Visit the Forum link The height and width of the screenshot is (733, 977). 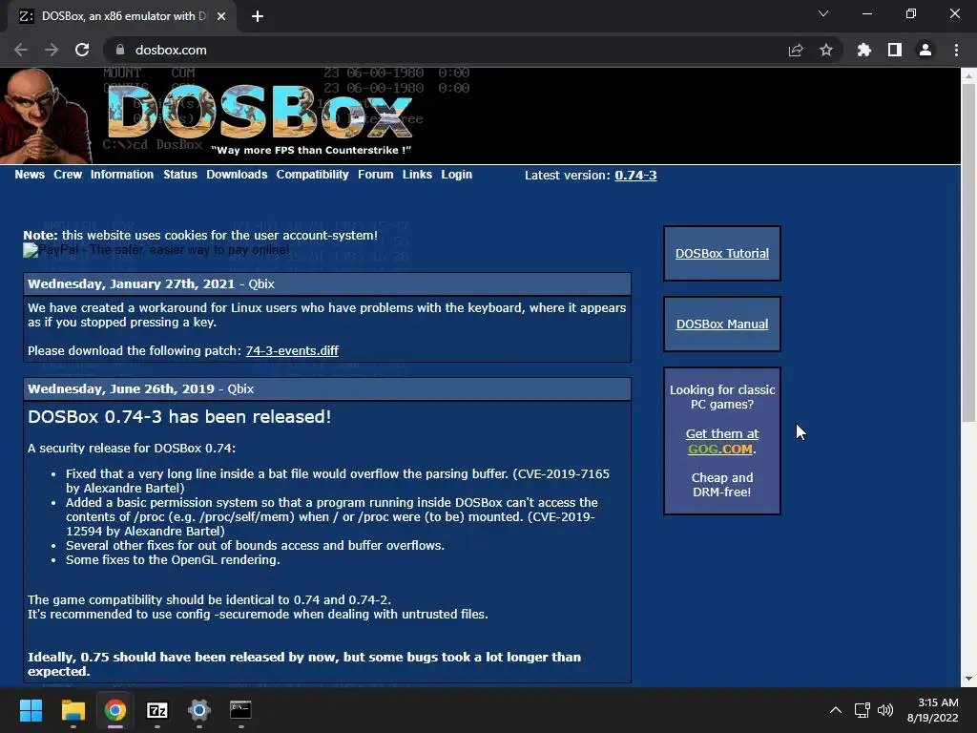[x=375, y=175]
